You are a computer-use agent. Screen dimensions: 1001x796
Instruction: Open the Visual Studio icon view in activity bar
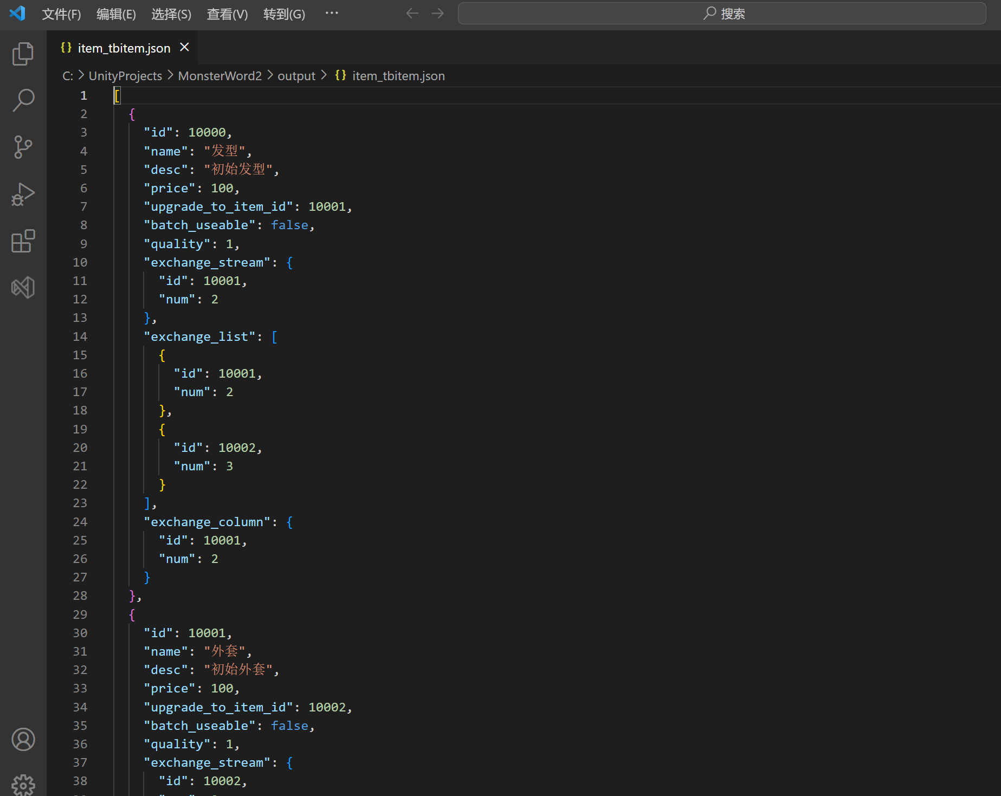tap(23, 288)
